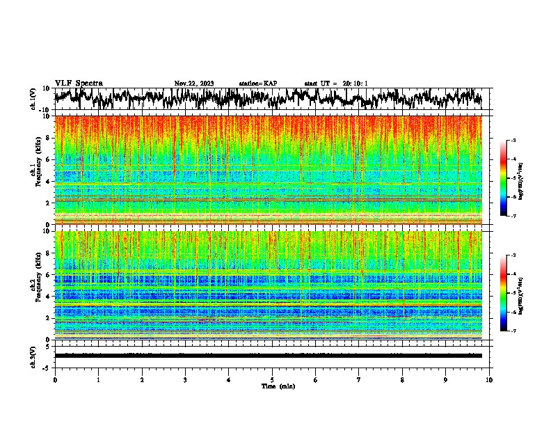Click the "6" kHz tick on ch.2 spectrogram axis
Viewport: 551px width, 426px height.
49,274
